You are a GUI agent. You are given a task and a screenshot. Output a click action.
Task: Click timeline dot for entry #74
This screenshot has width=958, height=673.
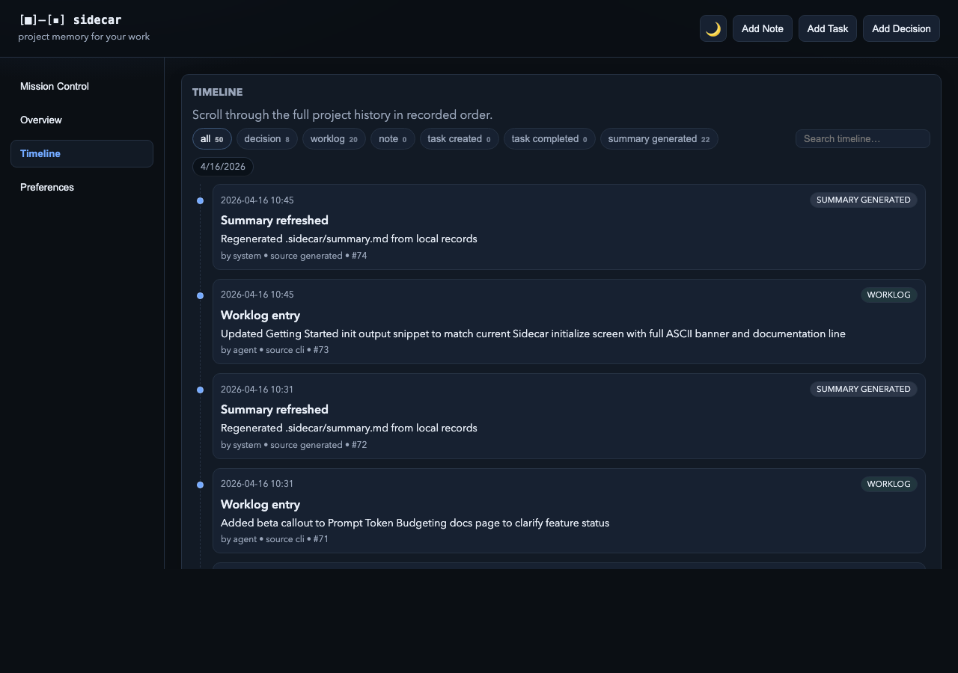(x=200, y=201)
